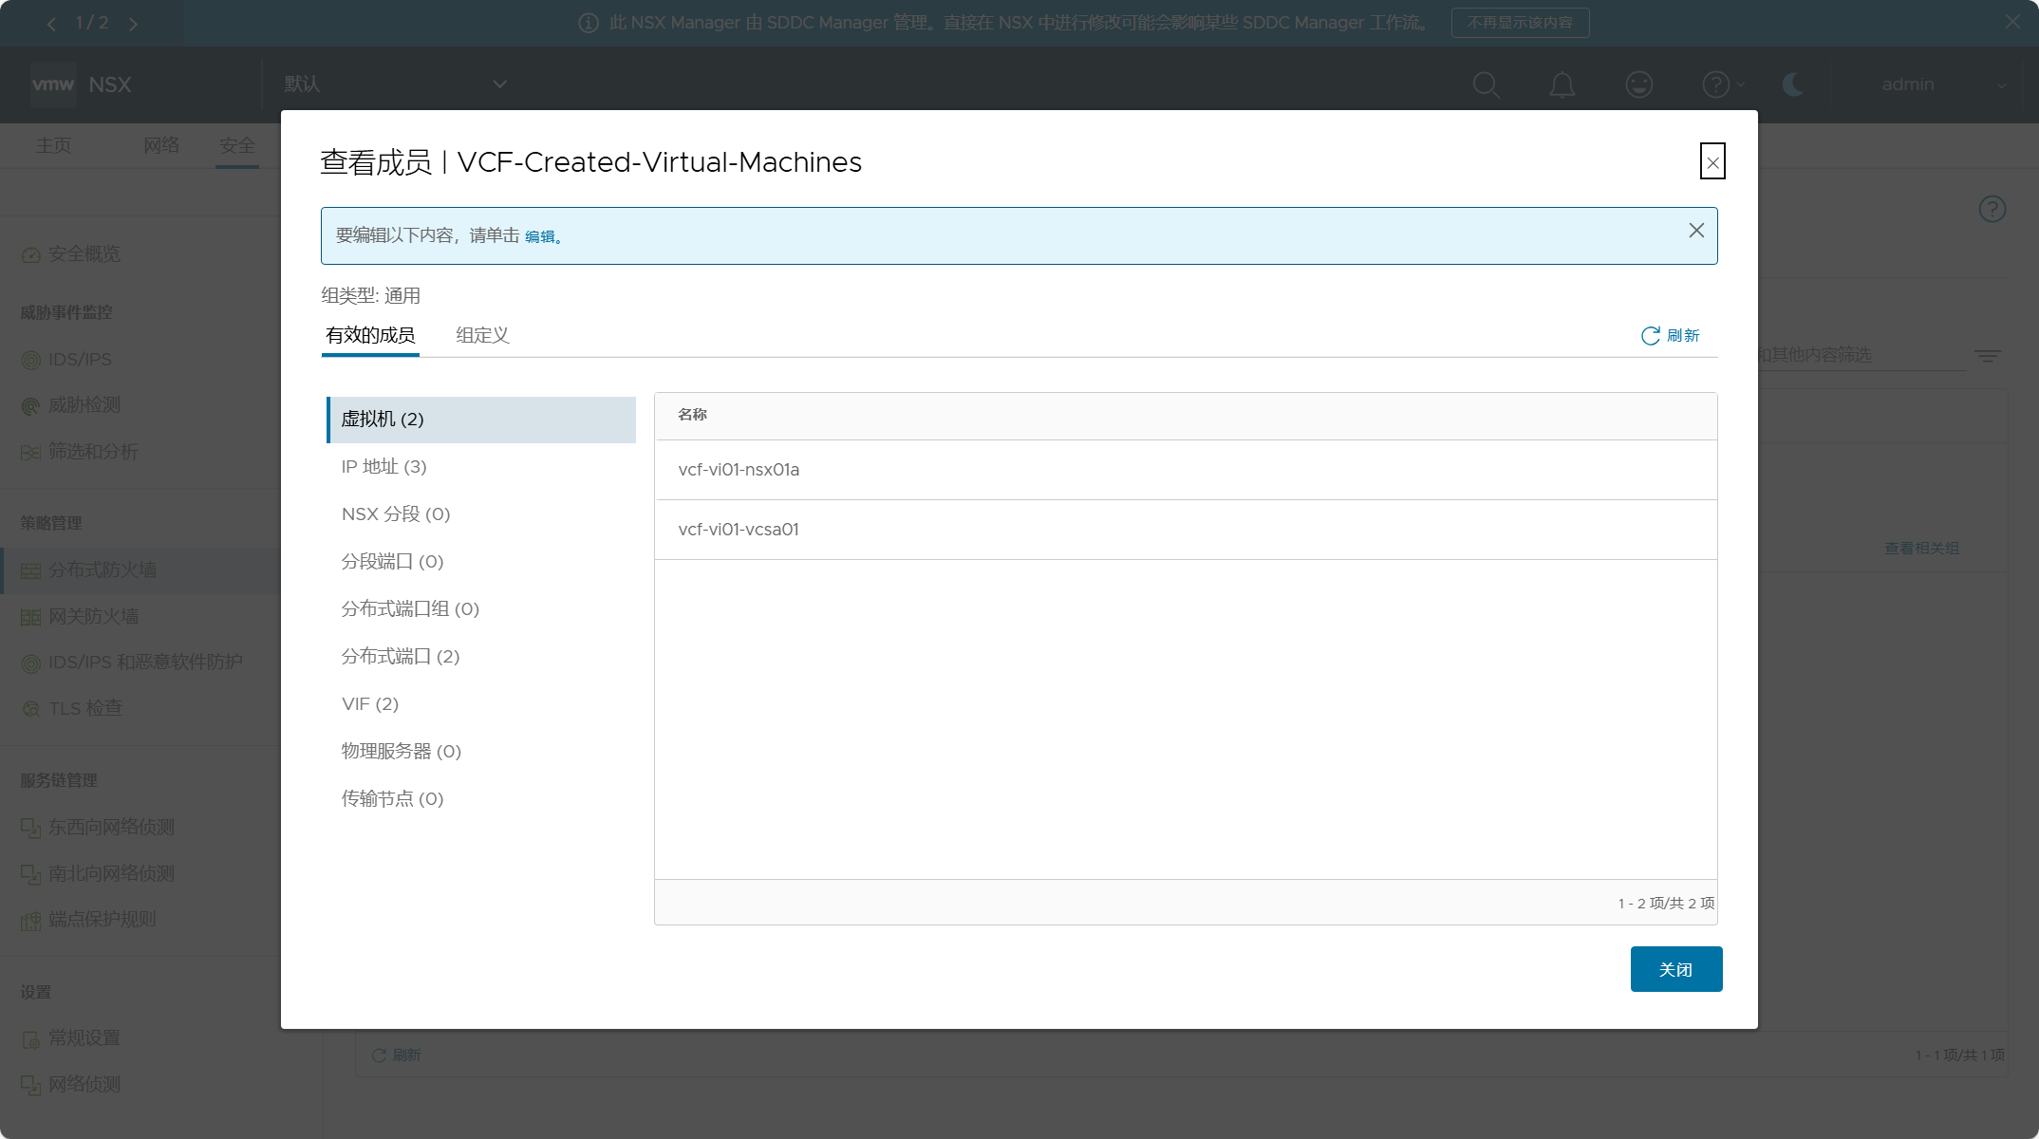Go to previous banner notification arrow
2039x1139 pixels.
[x=51, y=24]
